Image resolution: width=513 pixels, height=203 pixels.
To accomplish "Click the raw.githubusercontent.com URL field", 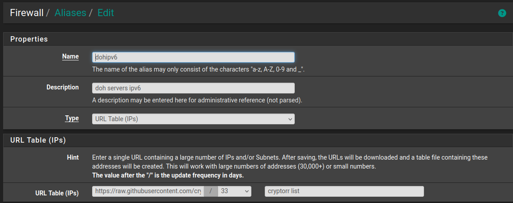I will [x=148, y=191].
